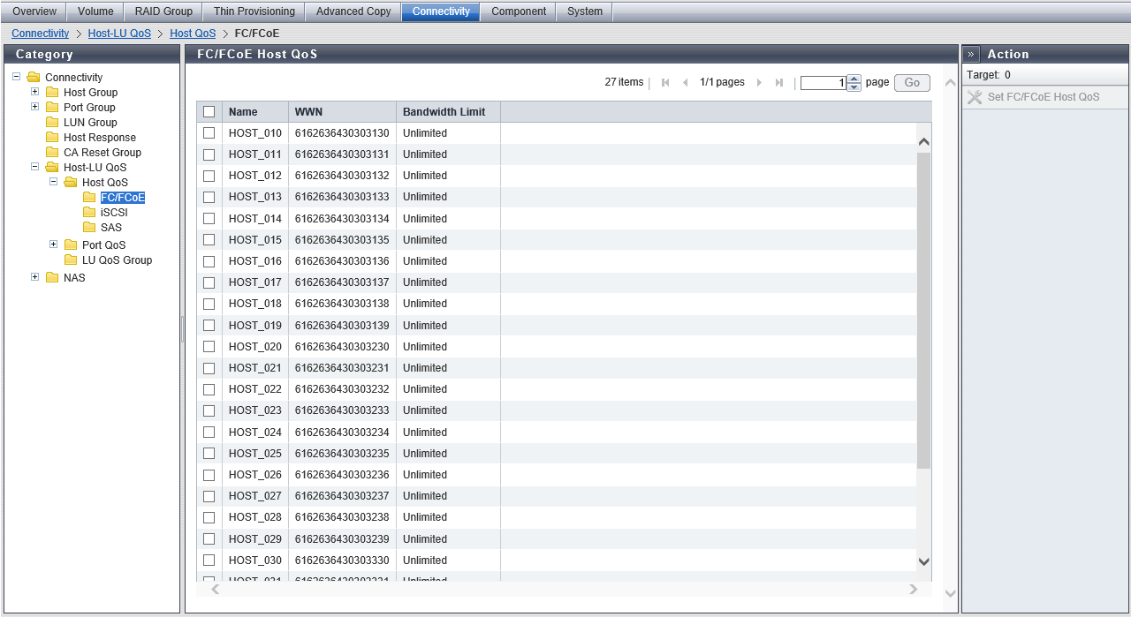Collapse the Action panel with arrow icon
Image resolution: width=1131 pixels, height=617 pixels.
(x=971, y=54)
